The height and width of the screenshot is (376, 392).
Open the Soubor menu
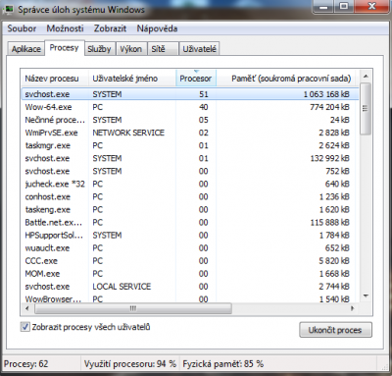(22, 28)
